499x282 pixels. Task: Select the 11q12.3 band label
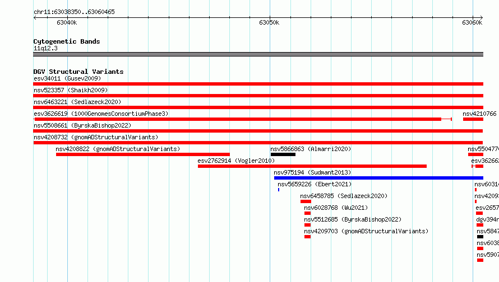click(45, 48)
